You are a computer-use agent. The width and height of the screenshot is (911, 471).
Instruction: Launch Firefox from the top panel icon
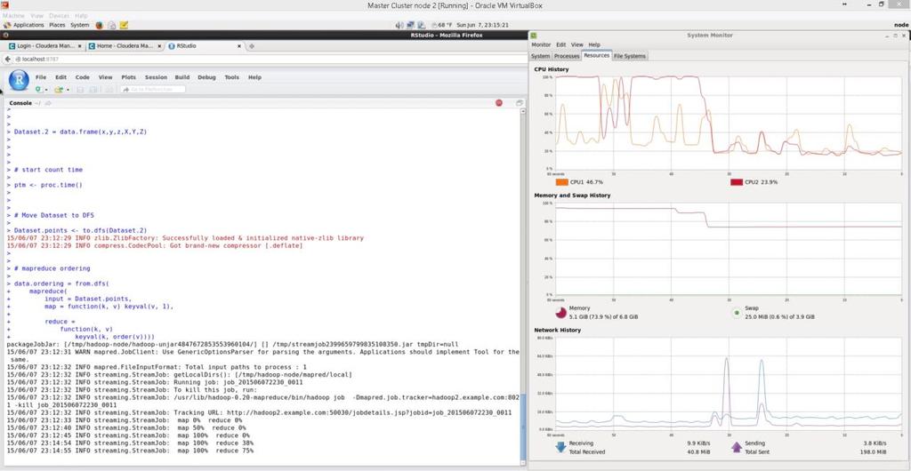point(99,25)
